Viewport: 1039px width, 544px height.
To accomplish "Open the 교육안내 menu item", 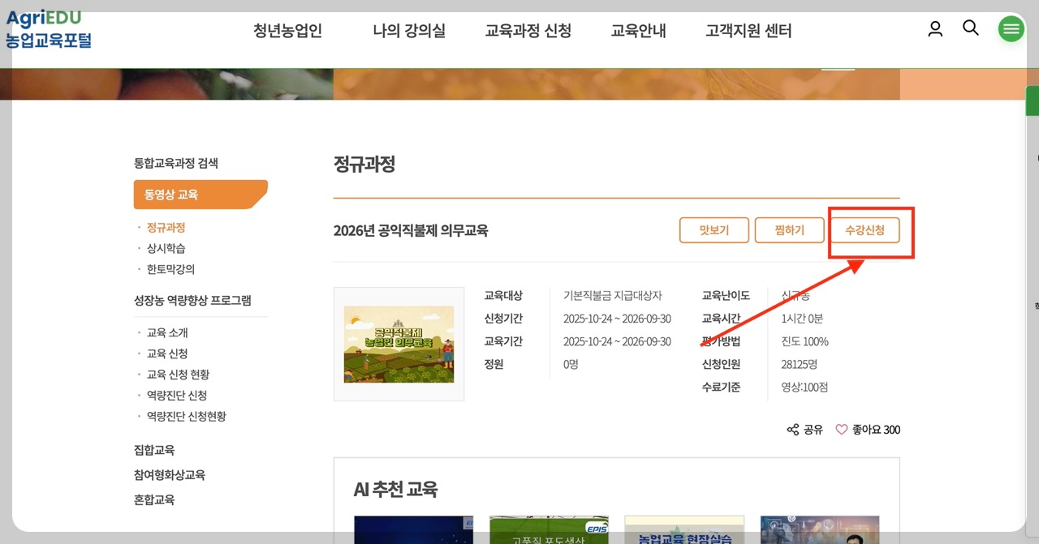I will tap(638, 30).
